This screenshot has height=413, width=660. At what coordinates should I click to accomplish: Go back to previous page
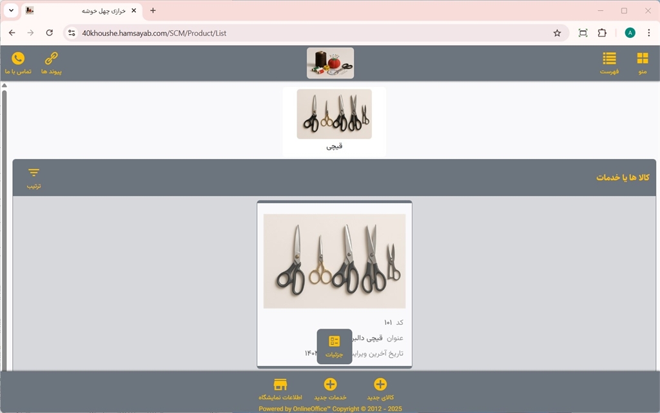click(x=12, y=33)
